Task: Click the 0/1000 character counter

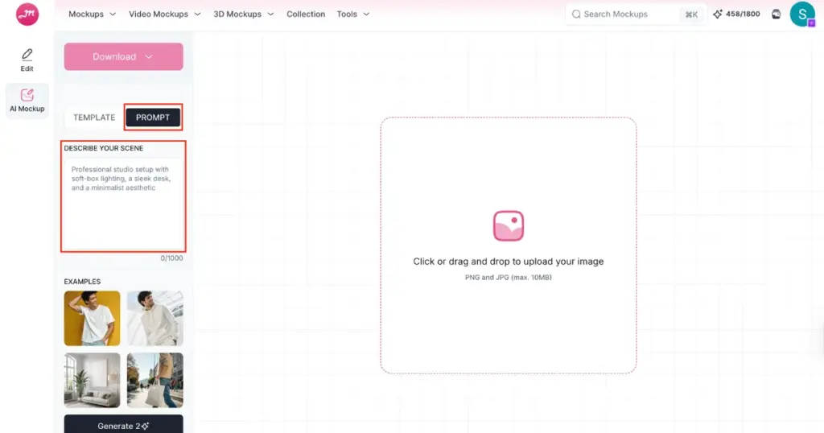Action: (172, 258)
